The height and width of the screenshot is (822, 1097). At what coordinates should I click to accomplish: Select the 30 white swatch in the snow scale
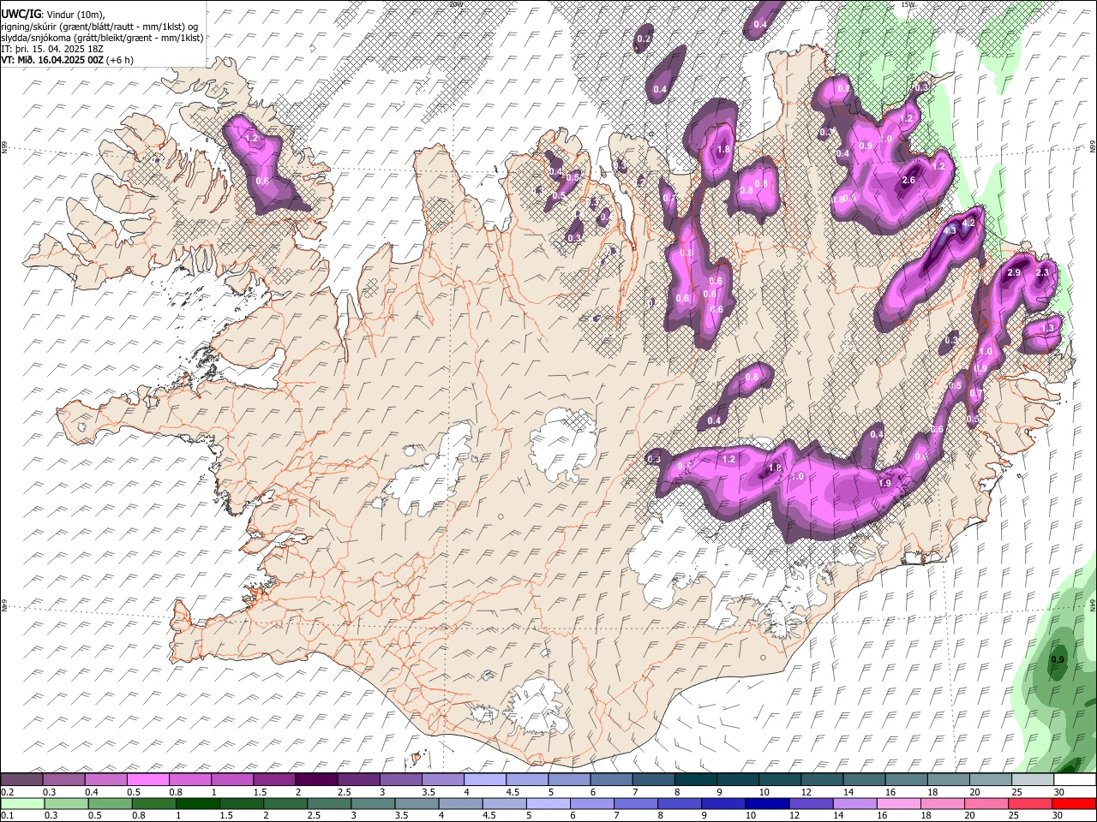(x=1075, y=780)
